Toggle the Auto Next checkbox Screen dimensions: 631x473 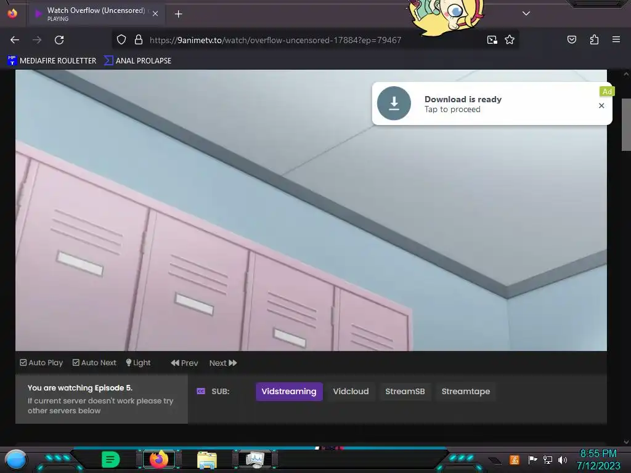pyautogui.click(x=76, y=362)
